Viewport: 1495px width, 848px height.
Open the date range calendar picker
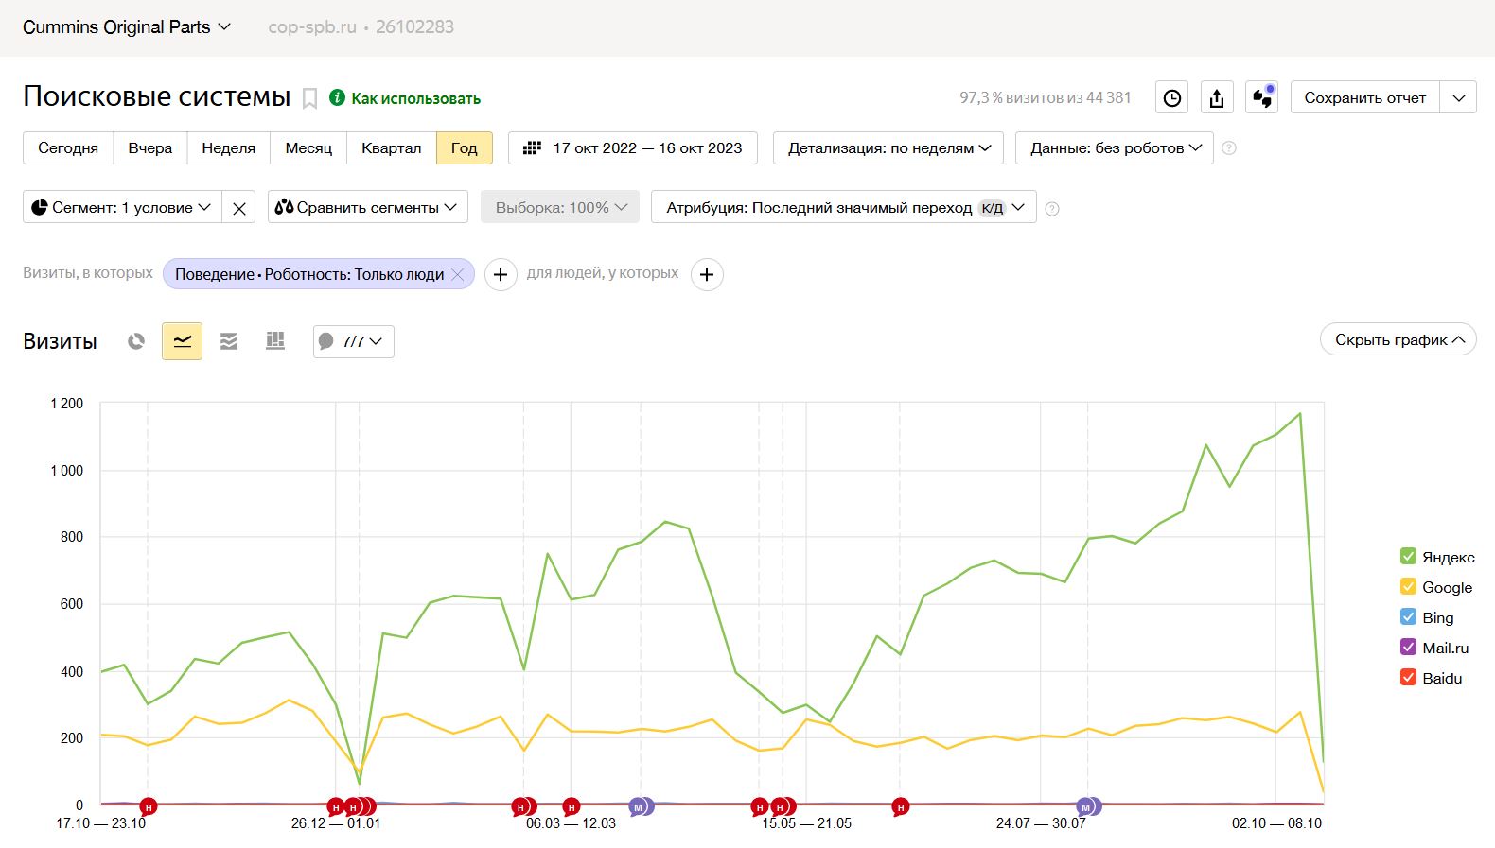(633, 147)
